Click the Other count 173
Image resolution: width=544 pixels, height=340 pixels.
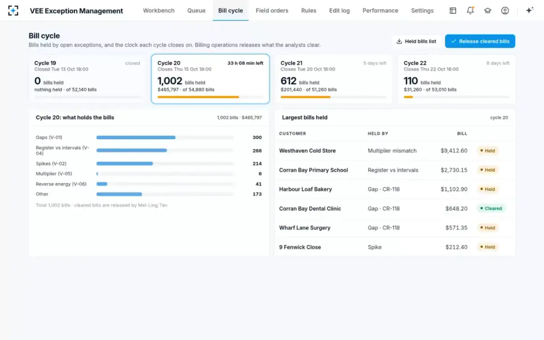(257, 194)
